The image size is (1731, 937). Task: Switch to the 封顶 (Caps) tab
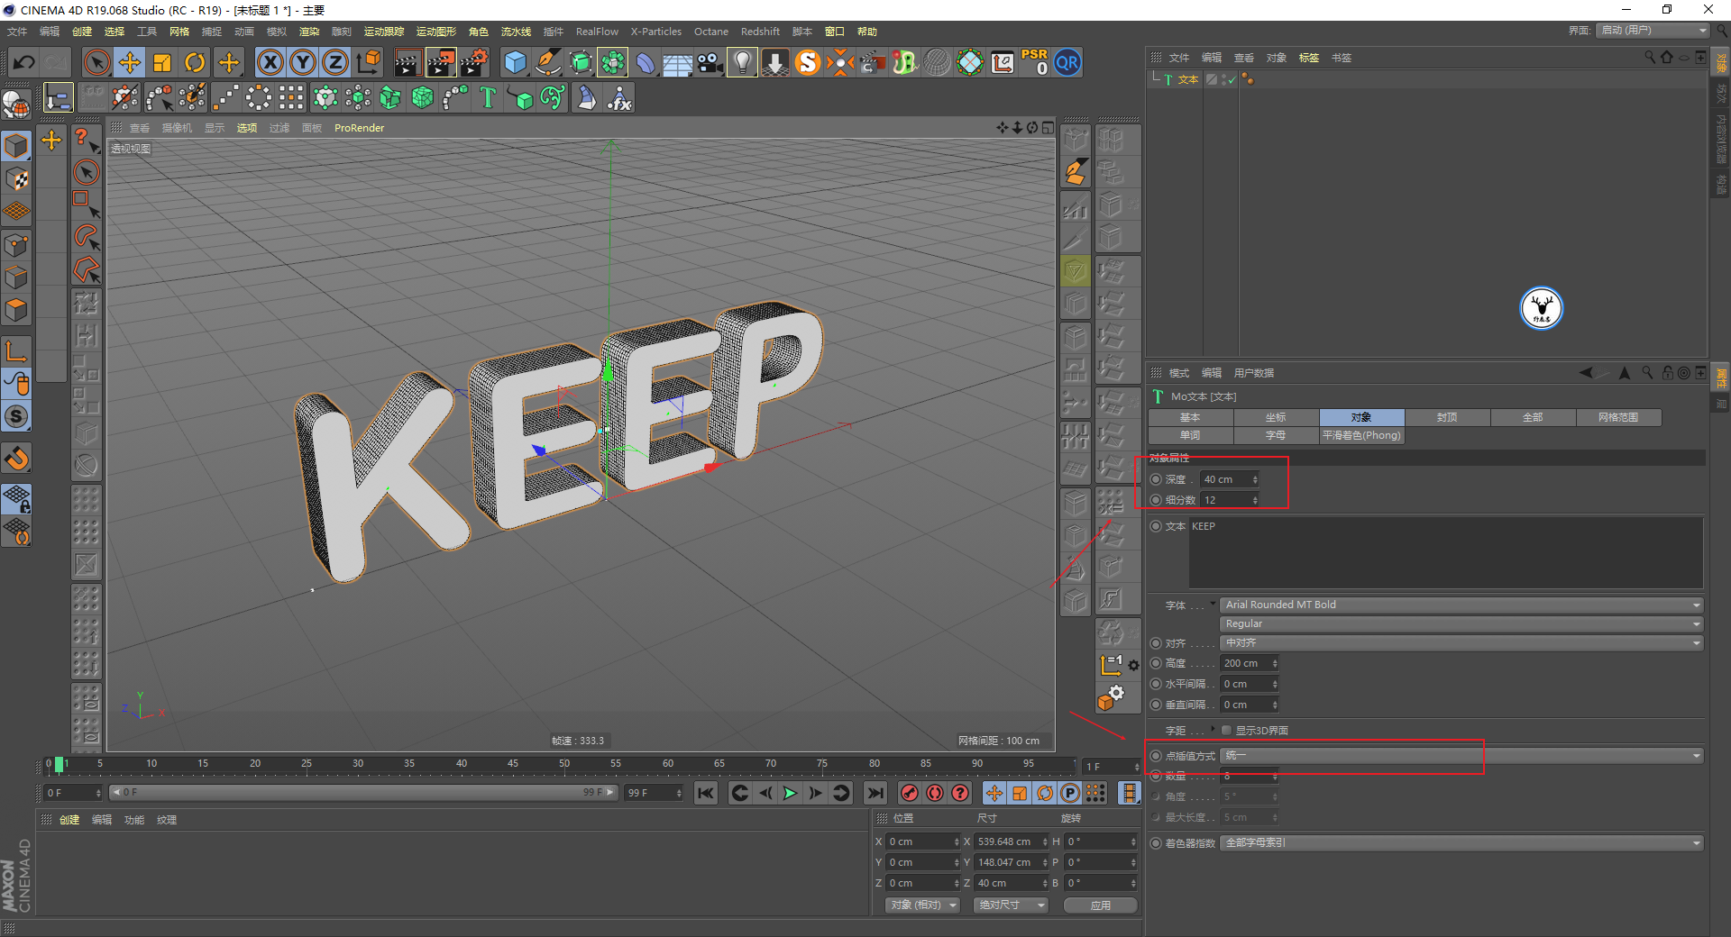pyautogui.click(x=1447, y=417)
